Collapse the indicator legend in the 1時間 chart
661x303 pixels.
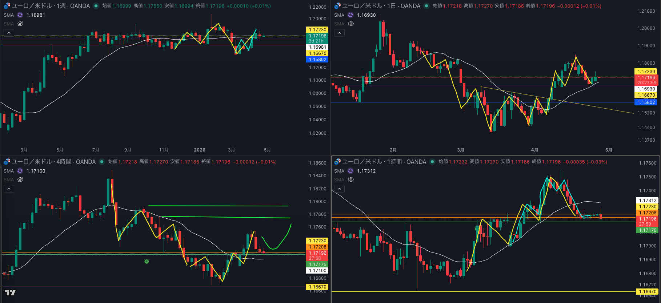(339, 189)
